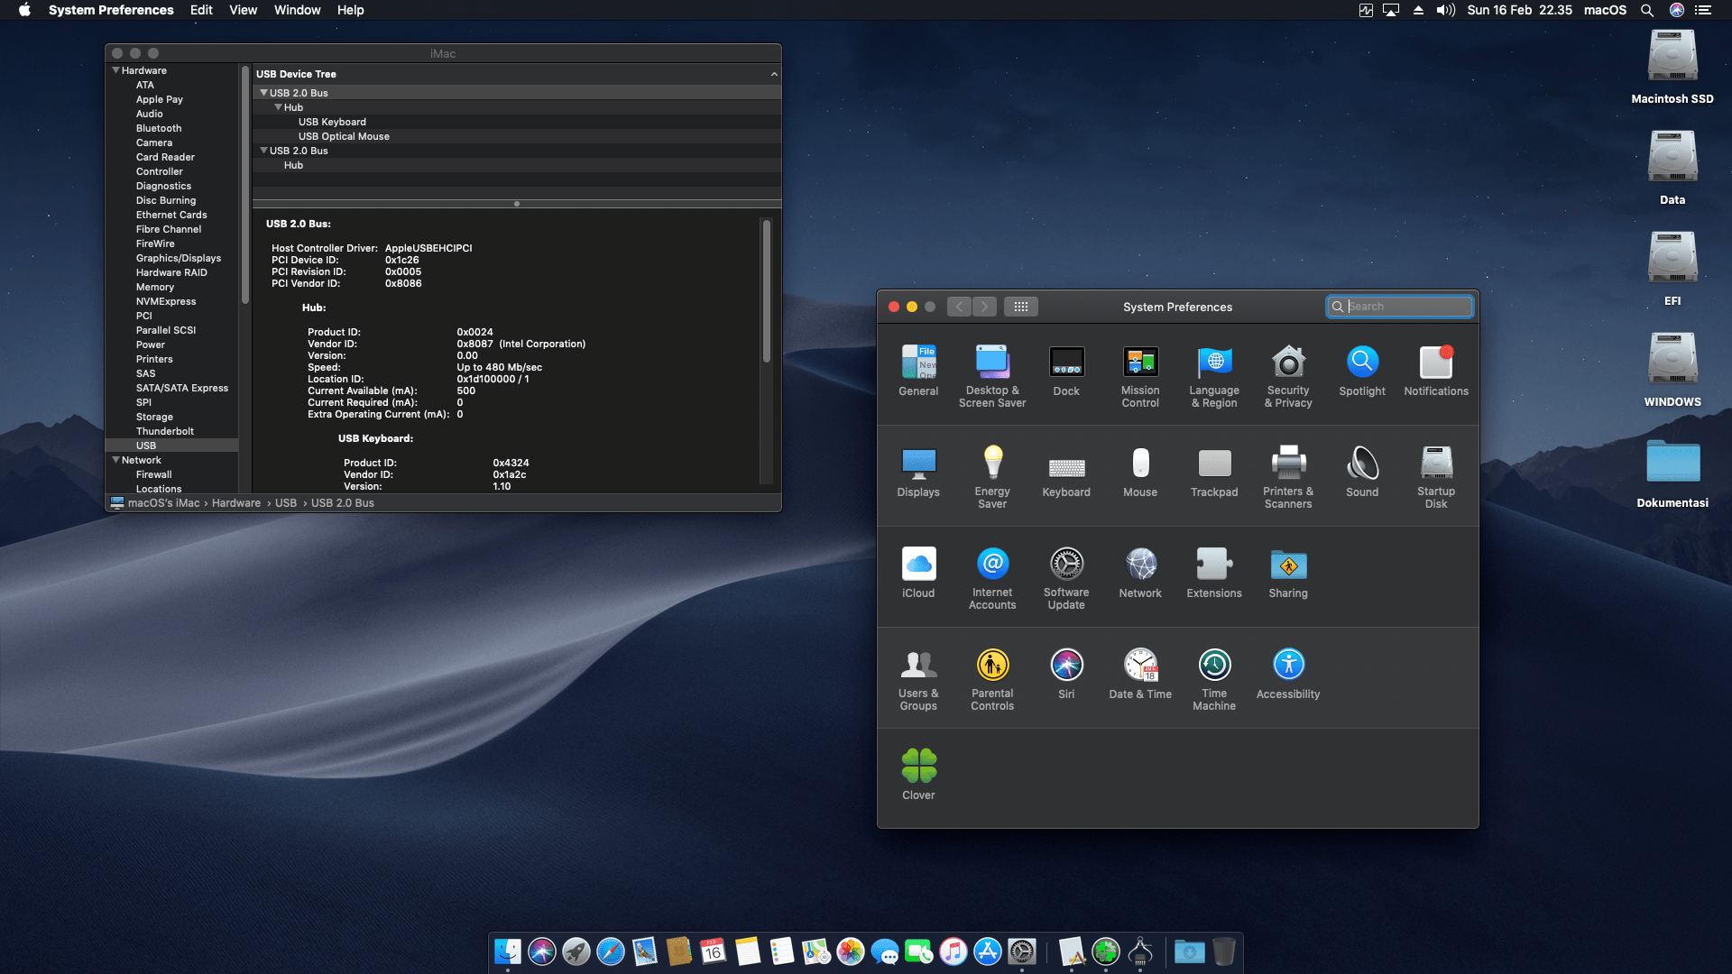The height and width of the screenshot is (974, 1732).
Task: Open Startup Disk preferences
Action: pos(1436,477)
